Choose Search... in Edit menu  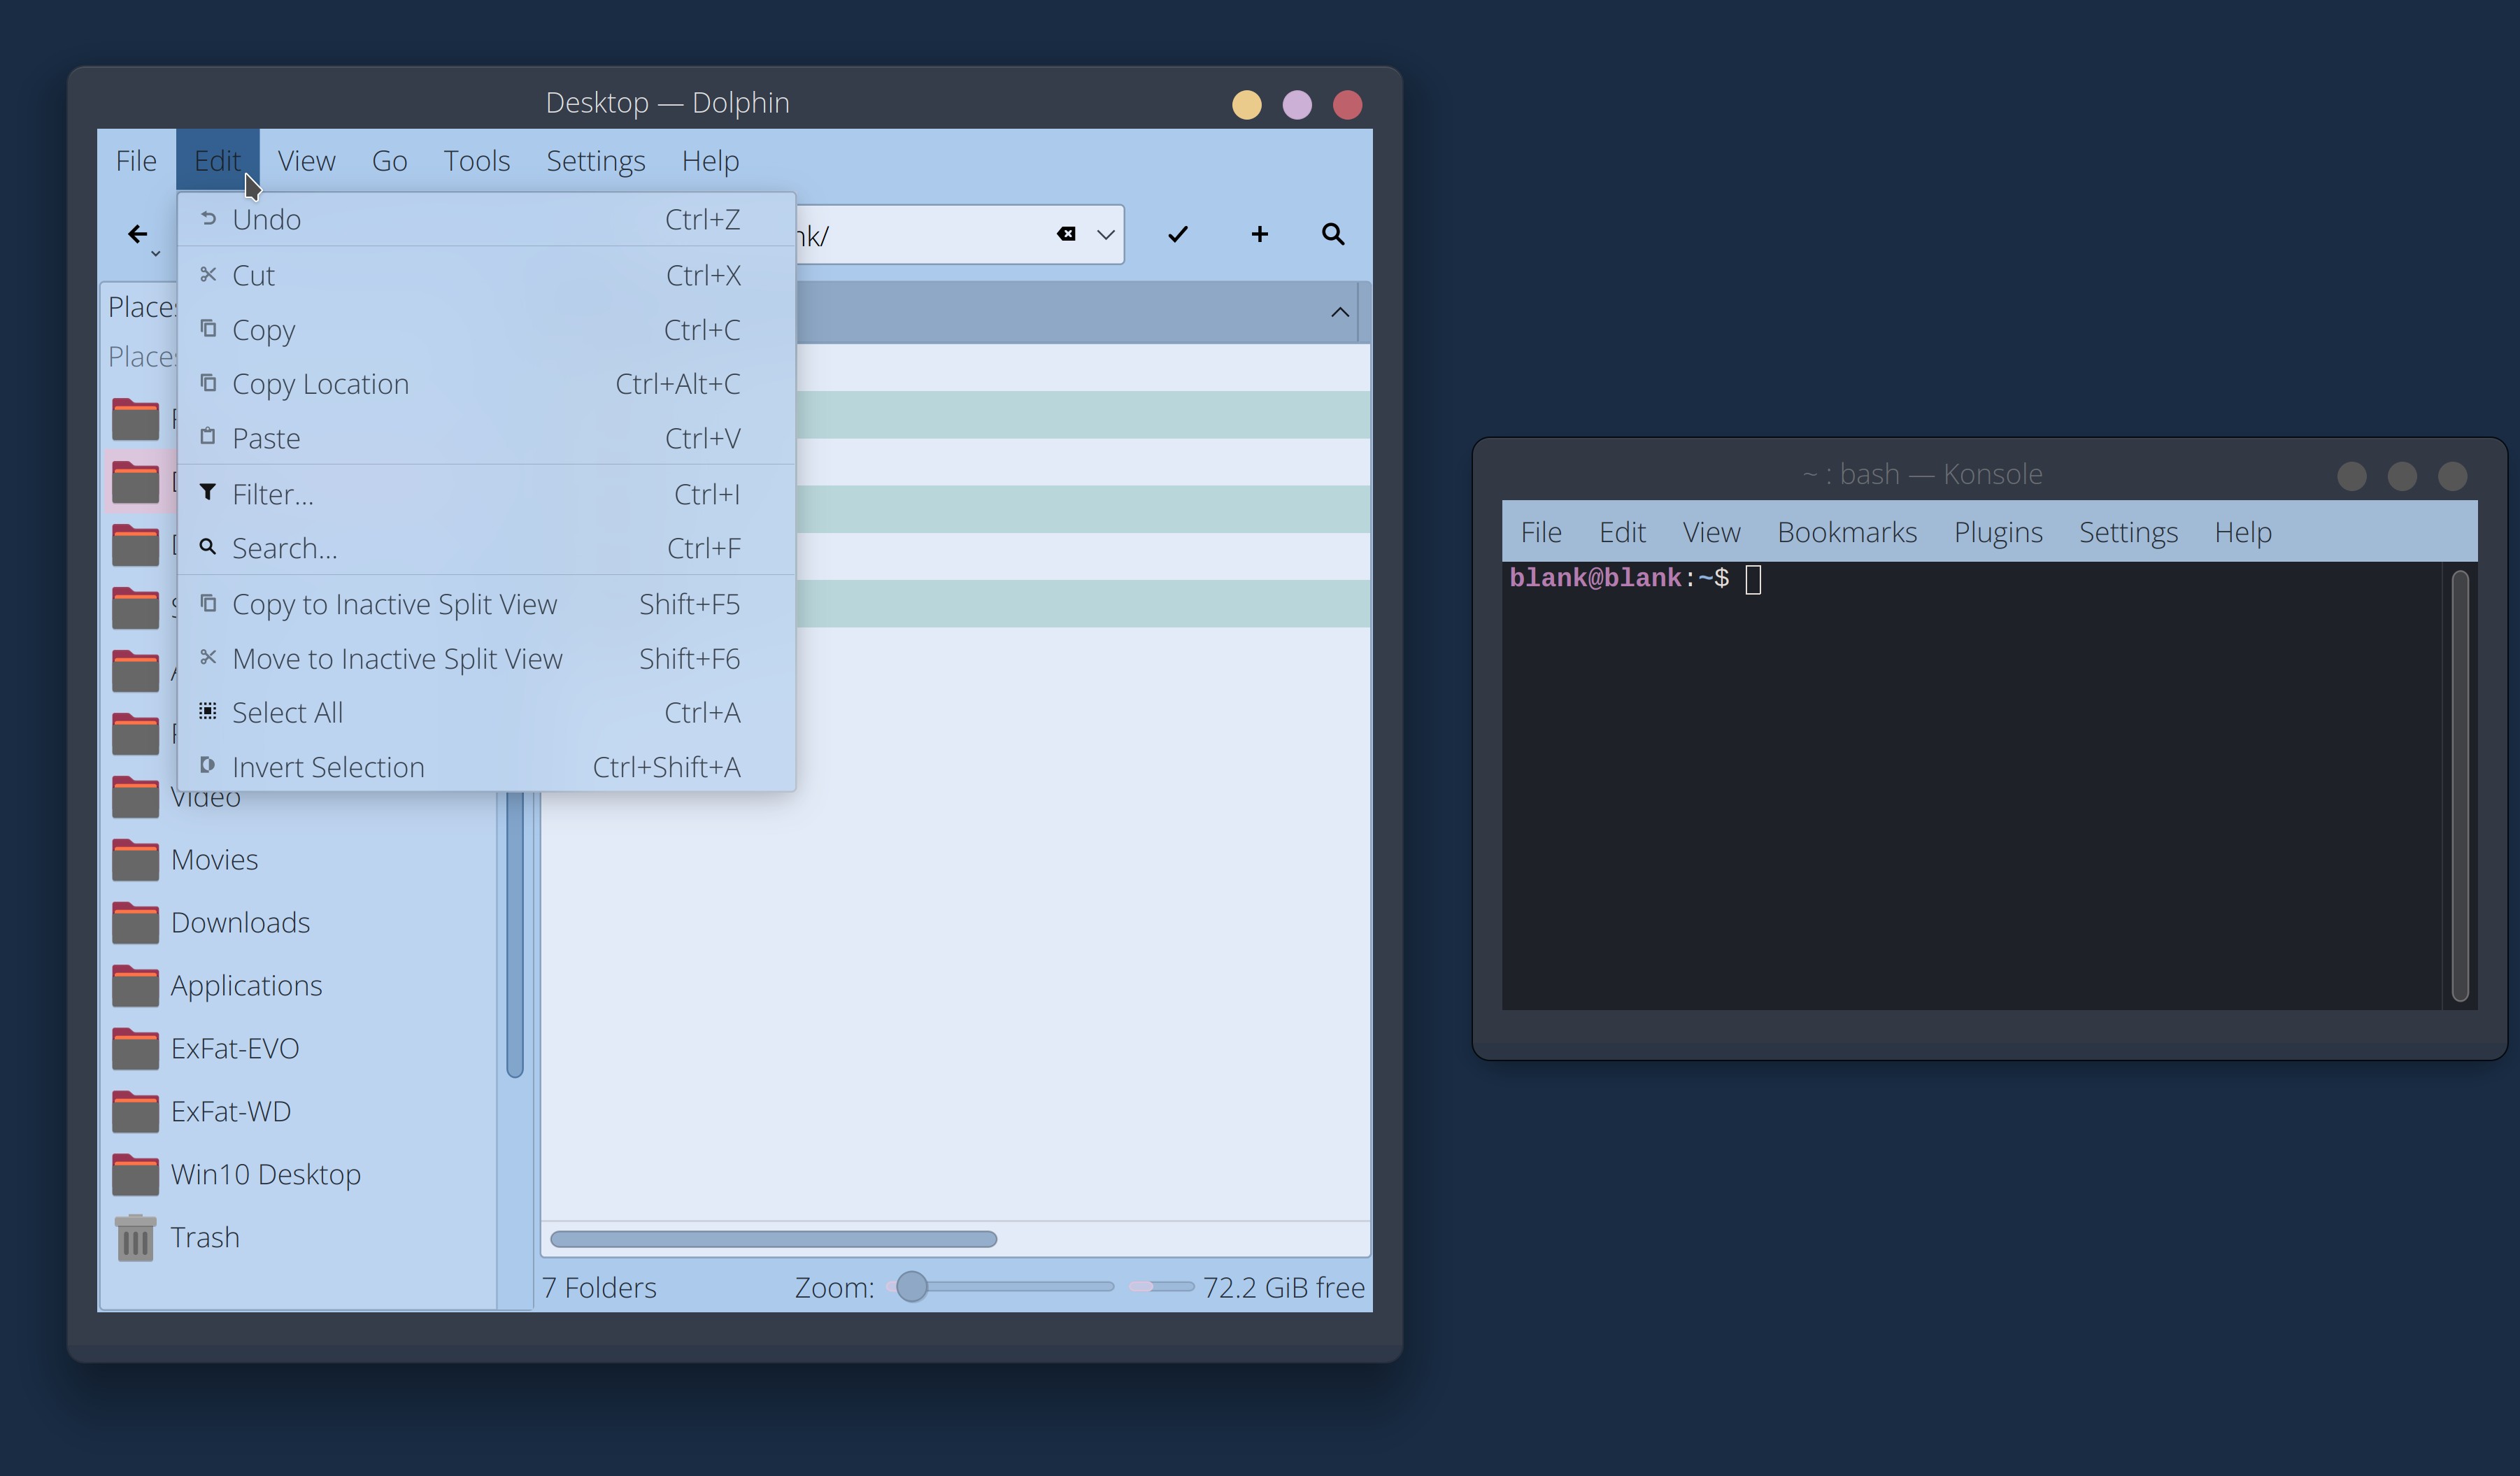486,548
